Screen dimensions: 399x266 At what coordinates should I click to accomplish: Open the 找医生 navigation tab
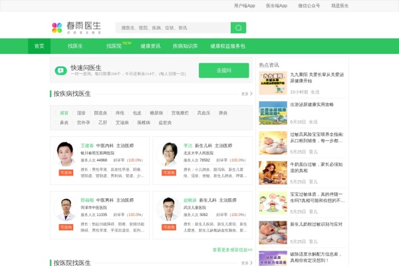coord(75,46)
